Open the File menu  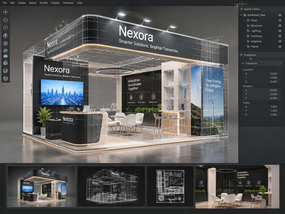pyautogui.click(x=4, y=3)
